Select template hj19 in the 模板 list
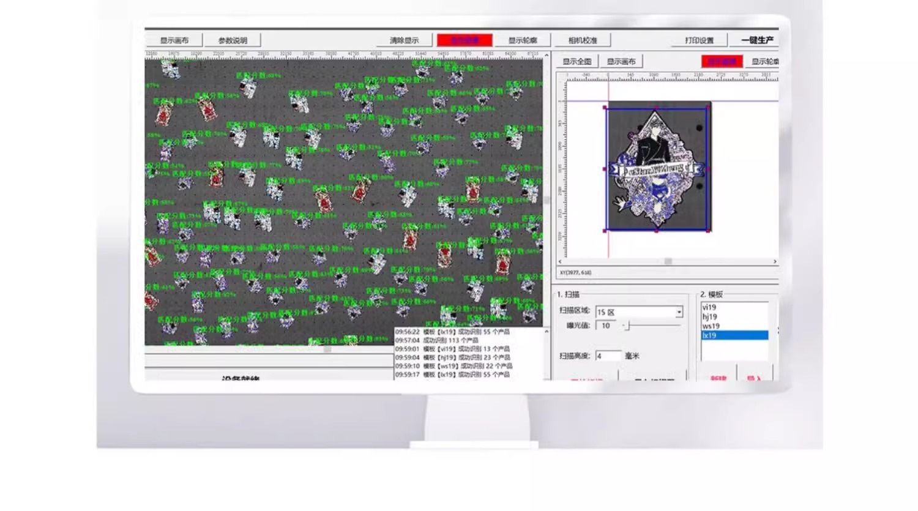This screenshot has height=511, width=918. pyautogui.click(x=734, y=316)
